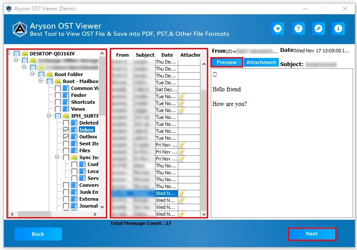This screenshot has width=357, height=250.
Task: Click the Views folder icon
Action: 66,109
